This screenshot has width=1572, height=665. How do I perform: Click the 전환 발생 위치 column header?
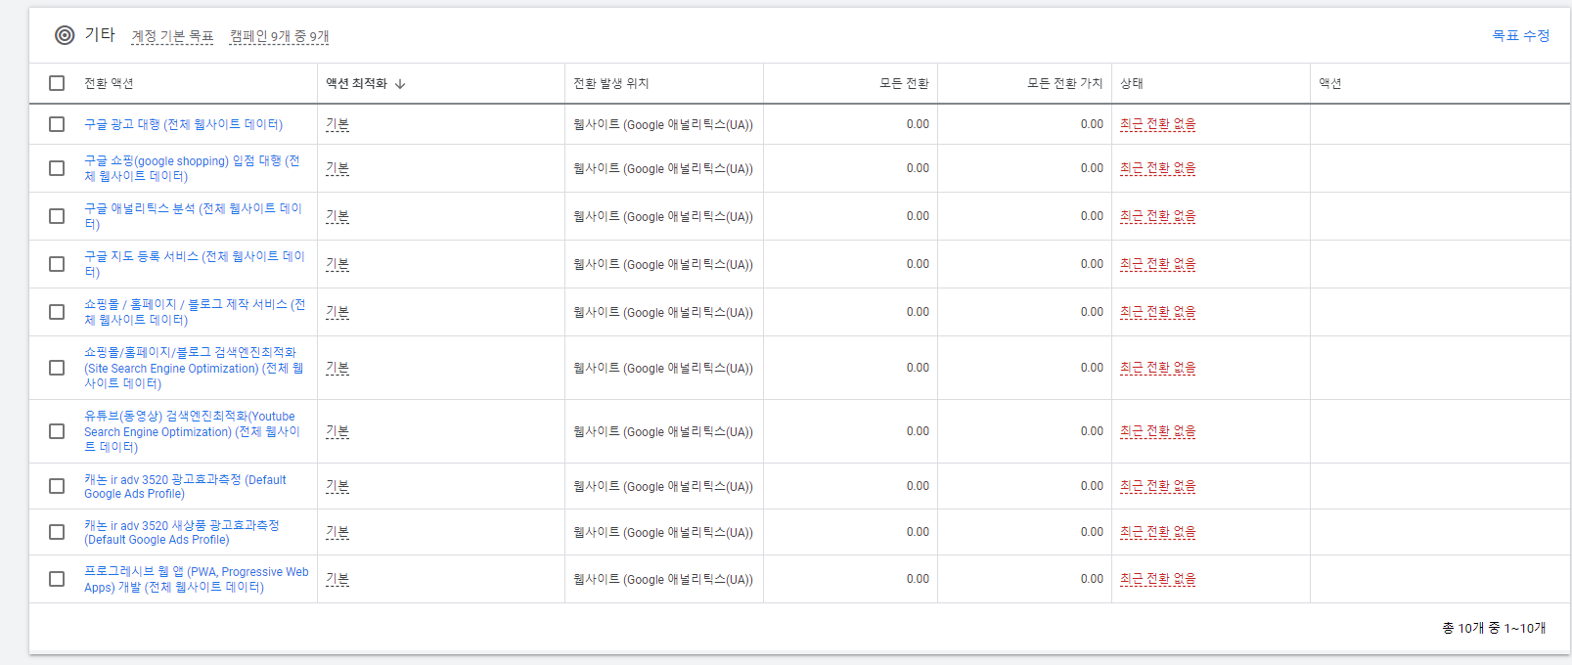(x=610, y=83)
